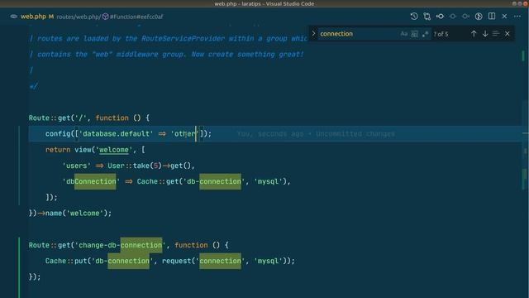Click 'function' keyword in root route

tap(112, 118)
